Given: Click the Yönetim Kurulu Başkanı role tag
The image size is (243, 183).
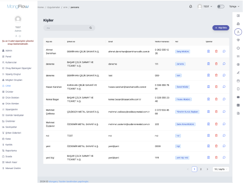Looking at the screenshot, I should pos(187,111).
